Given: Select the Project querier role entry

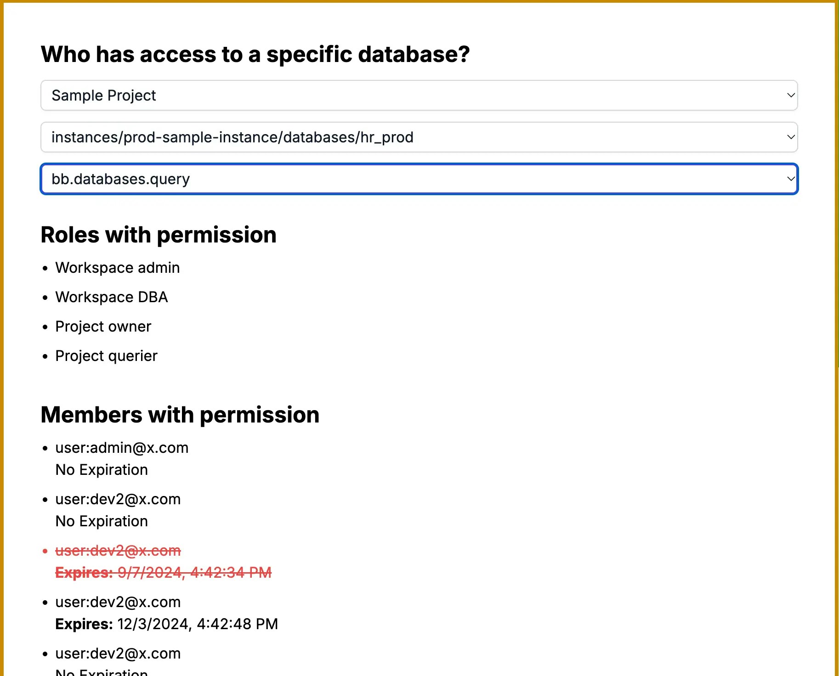Looking at the screenshot, I should pos(106,356).
